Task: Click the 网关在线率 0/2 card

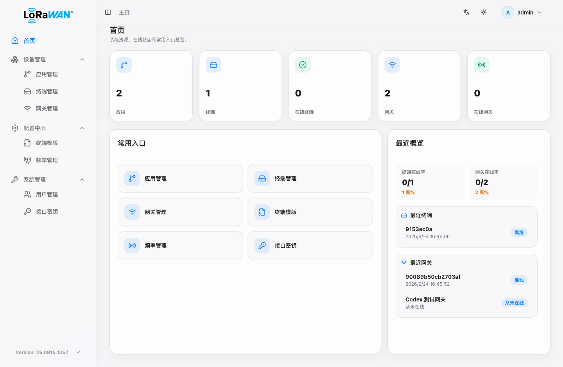Action: coord(503,182)
